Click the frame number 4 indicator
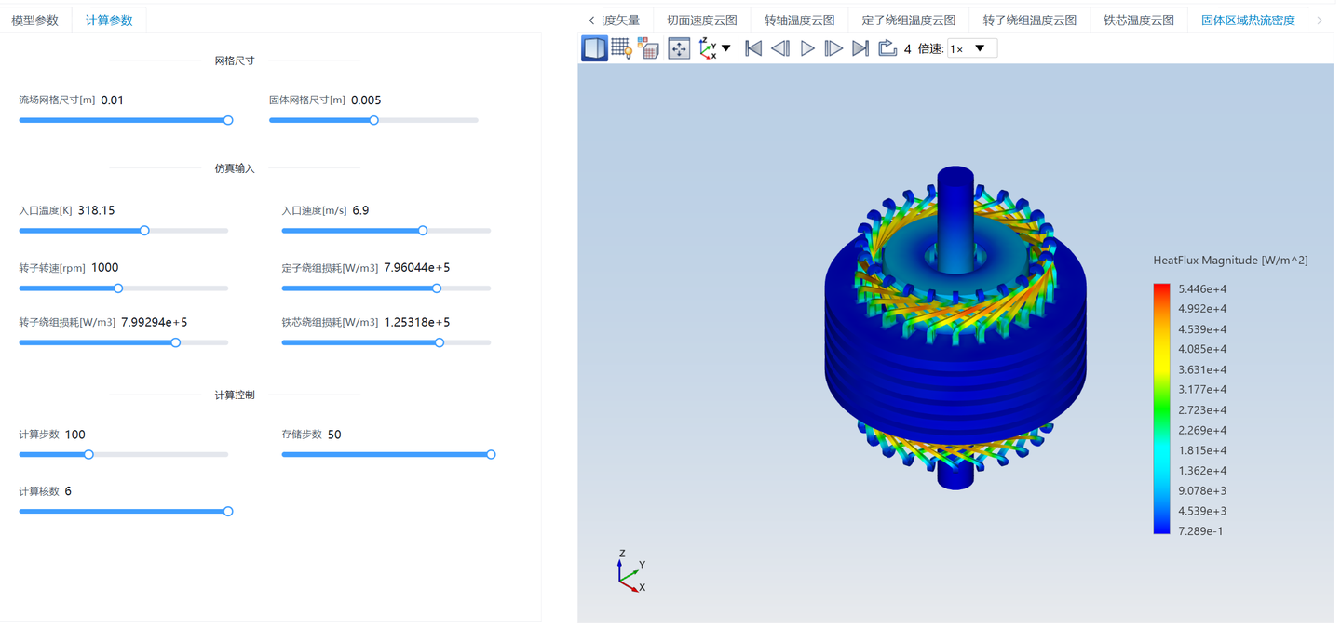 coord(908,48)
